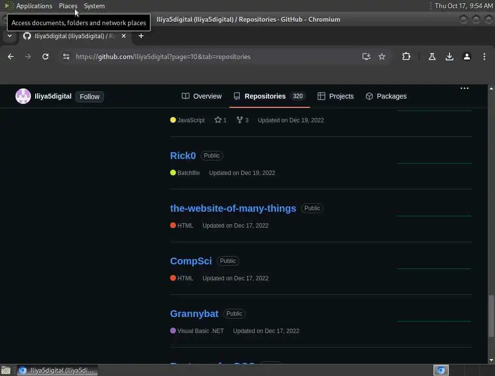Click the address bar URL
This screenshot has height=376, width=495.
tap(163, 57)
